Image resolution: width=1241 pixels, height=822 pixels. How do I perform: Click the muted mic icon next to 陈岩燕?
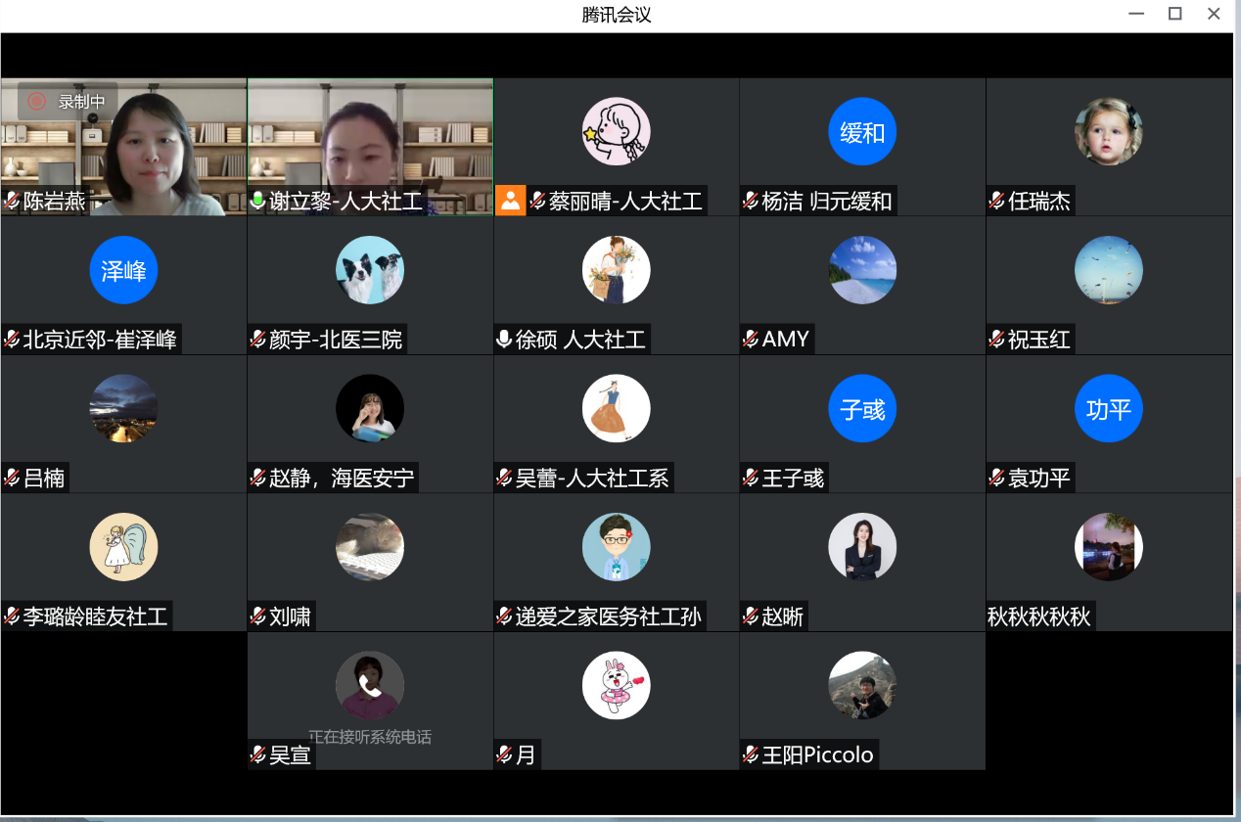tap(12, 202)
